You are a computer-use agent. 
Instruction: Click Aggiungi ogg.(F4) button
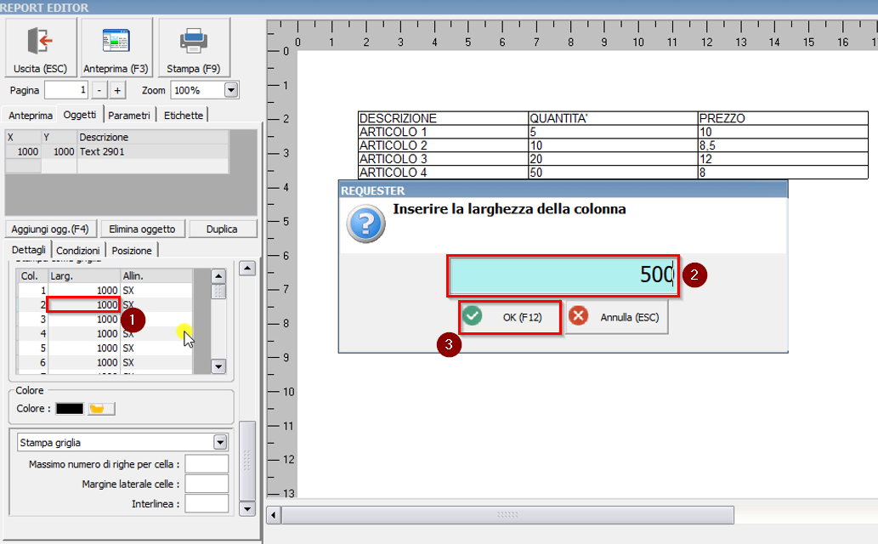coord(50,229)
